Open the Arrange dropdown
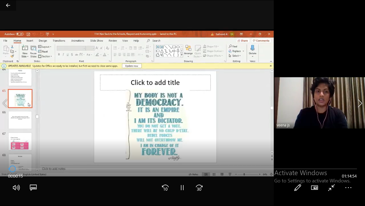 coord(188,51)
